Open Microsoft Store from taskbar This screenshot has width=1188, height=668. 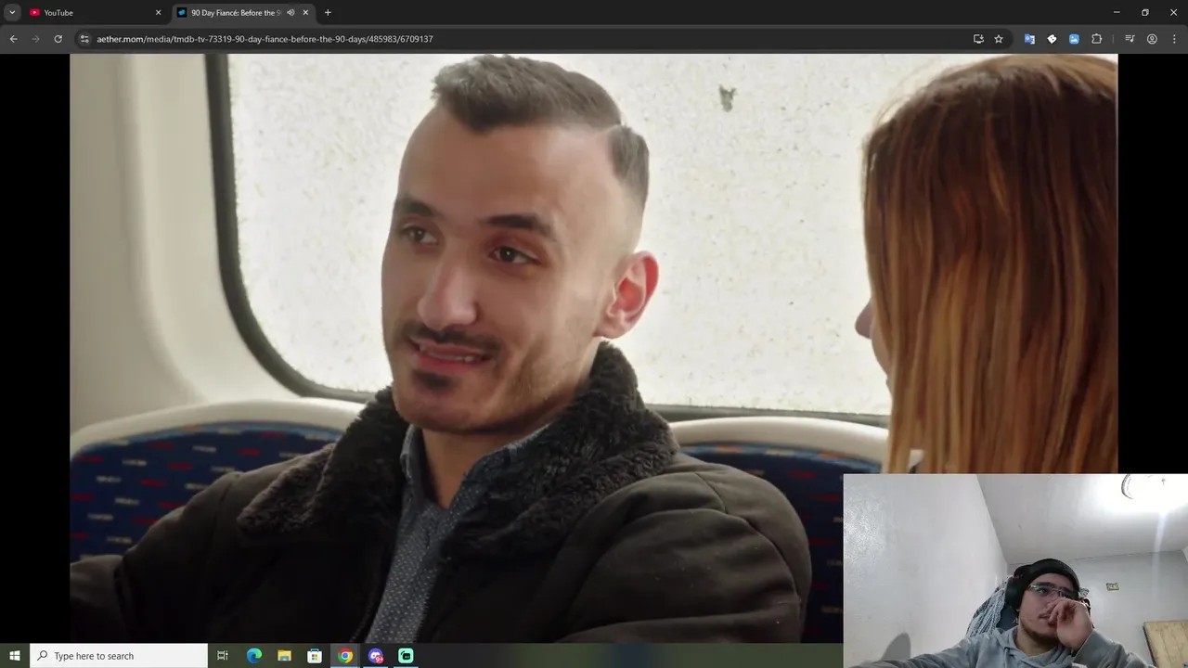point(315,656)
